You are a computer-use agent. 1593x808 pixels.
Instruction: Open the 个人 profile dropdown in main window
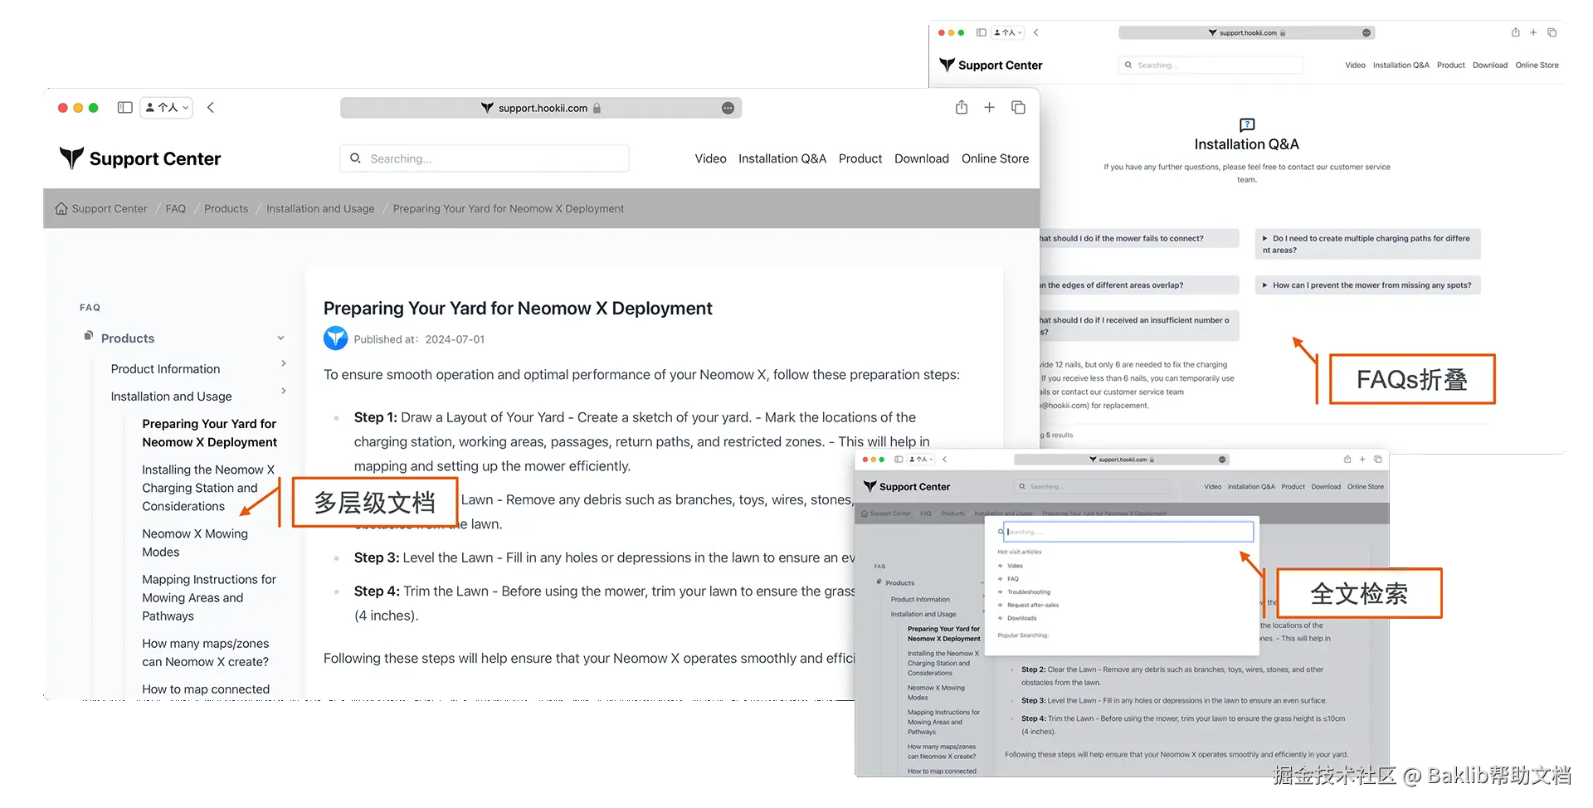tap(167, 108)
